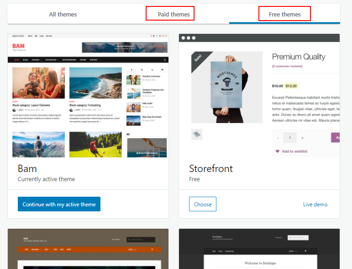
Task: Select the Free themes tab
Action: pyautogui.click(x=284, y=14)
